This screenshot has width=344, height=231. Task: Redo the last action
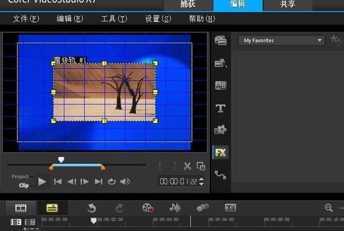pos(120,208)
